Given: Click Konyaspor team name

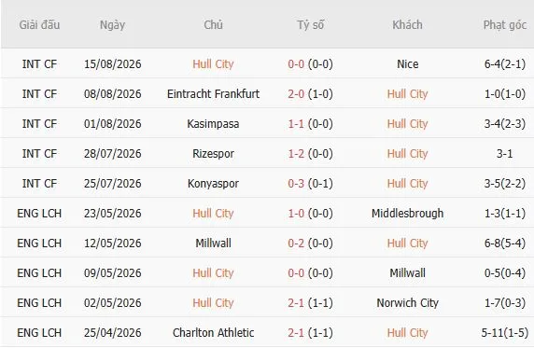Looking at the screenshot, I should pyautogui.click(x=213, y=184).
